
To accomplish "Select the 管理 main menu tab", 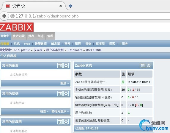I will (50, 36).
